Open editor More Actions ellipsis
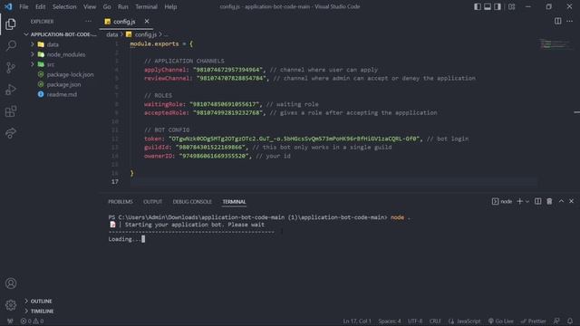The image size is (580, 326). 570,21
